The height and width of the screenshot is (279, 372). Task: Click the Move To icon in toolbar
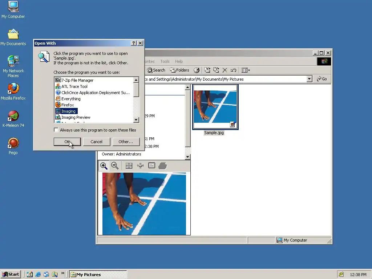click(x=207, y=70)
